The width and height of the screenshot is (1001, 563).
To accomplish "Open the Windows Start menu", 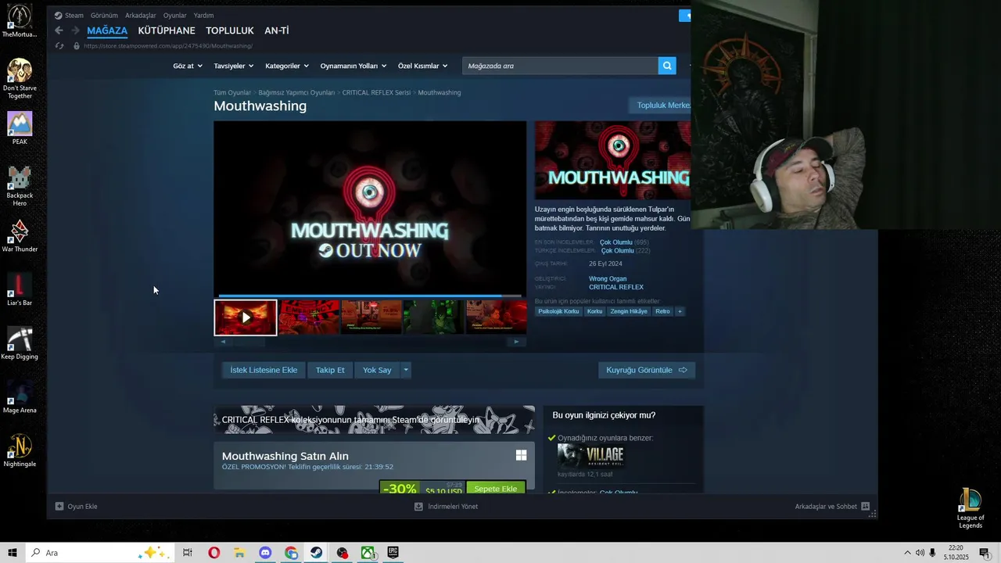I will click(13, 553).
